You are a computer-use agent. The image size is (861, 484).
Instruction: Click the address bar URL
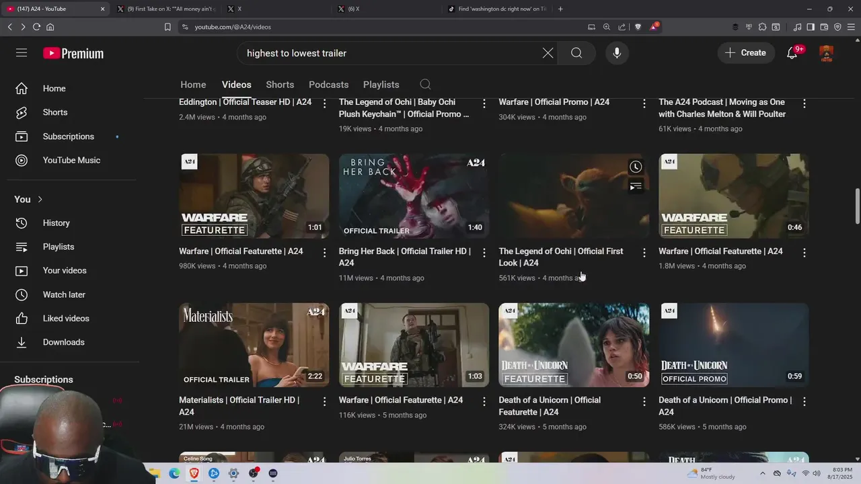pyautogui.click(x=233, y=27)
